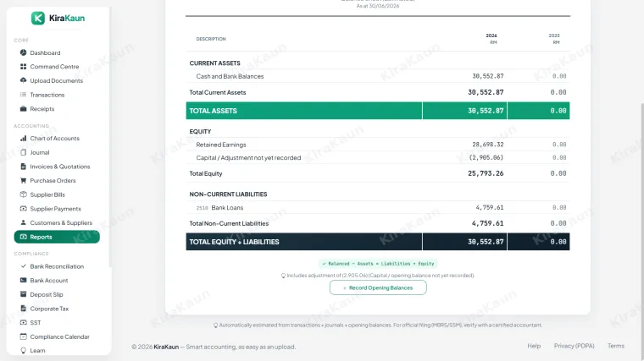The height and width of the screenshot is (361, 644).
Task: Go to Bank Reconciliation page
Action: (x=57, y=266)
